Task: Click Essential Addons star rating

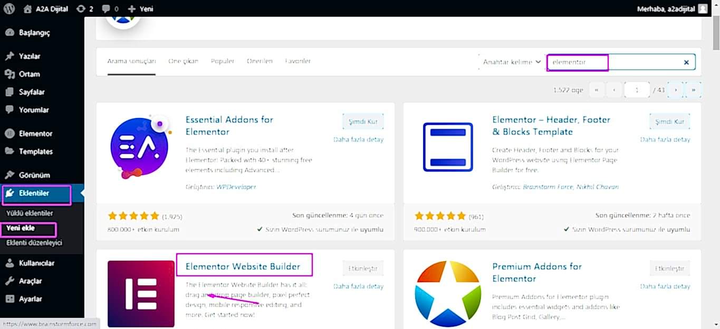Action: (x=133, y=216)
